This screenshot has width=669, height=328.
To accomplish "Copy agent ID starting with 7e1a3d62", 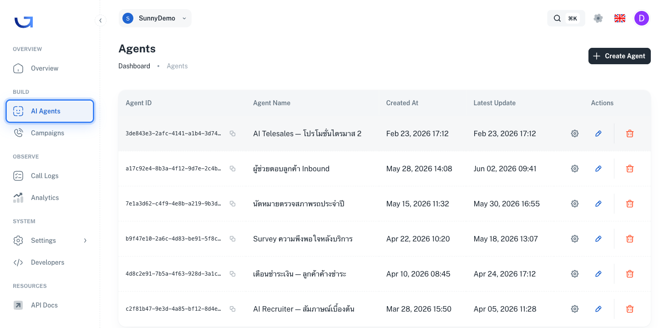I will click(x=233, y=204).
